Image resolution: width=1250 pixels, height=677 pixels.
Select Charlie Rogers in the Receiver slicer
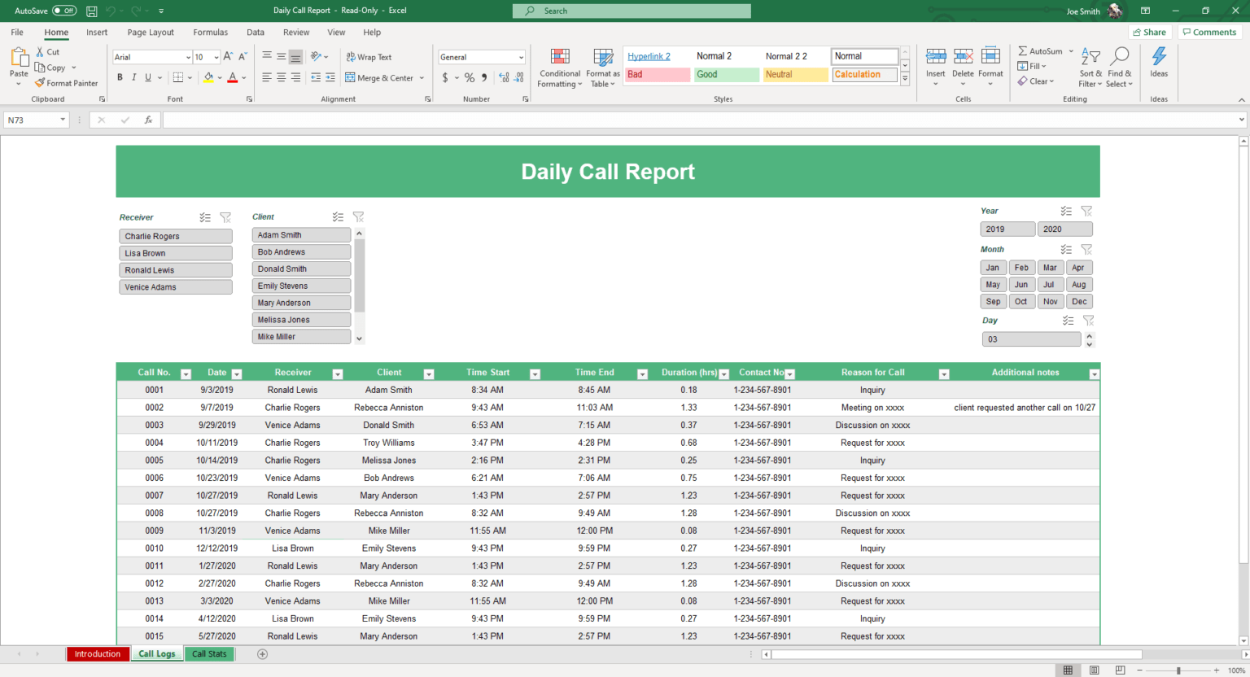pos(175,235)
